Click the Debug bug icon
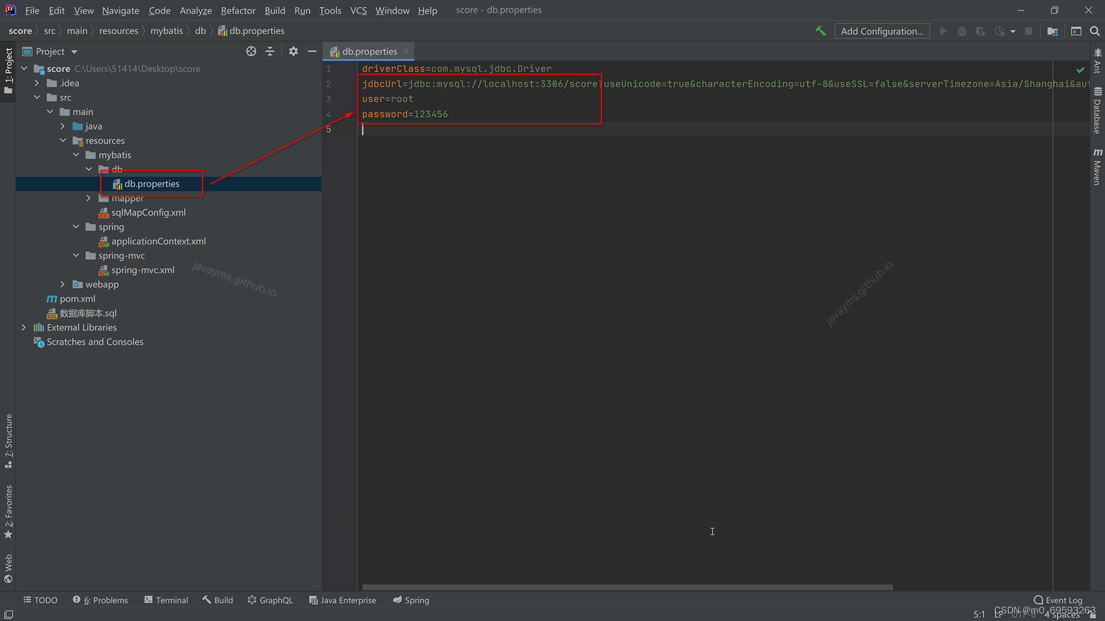The height and width of the screenshot is (621, 1105). [962, 31]
